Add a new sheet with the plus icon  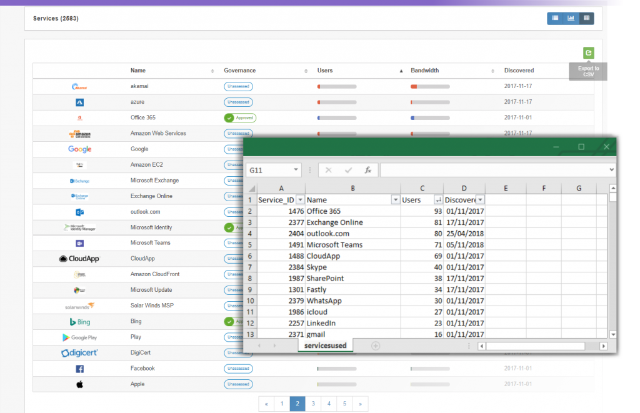coord(376,346)
